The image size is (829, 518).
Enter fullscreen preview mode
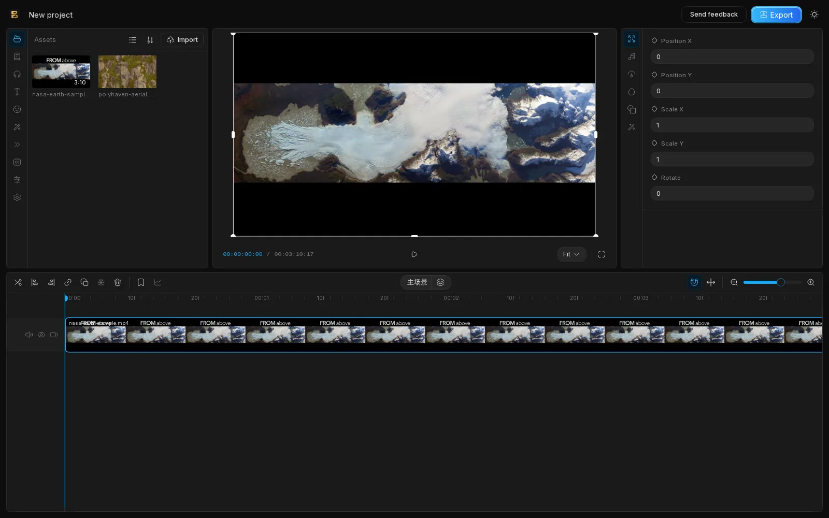coord(602,254)
